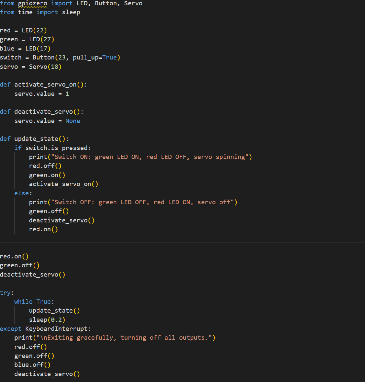Click the try keyword
Viewport: 365px width, 382px height.
[x=5, y=293]
